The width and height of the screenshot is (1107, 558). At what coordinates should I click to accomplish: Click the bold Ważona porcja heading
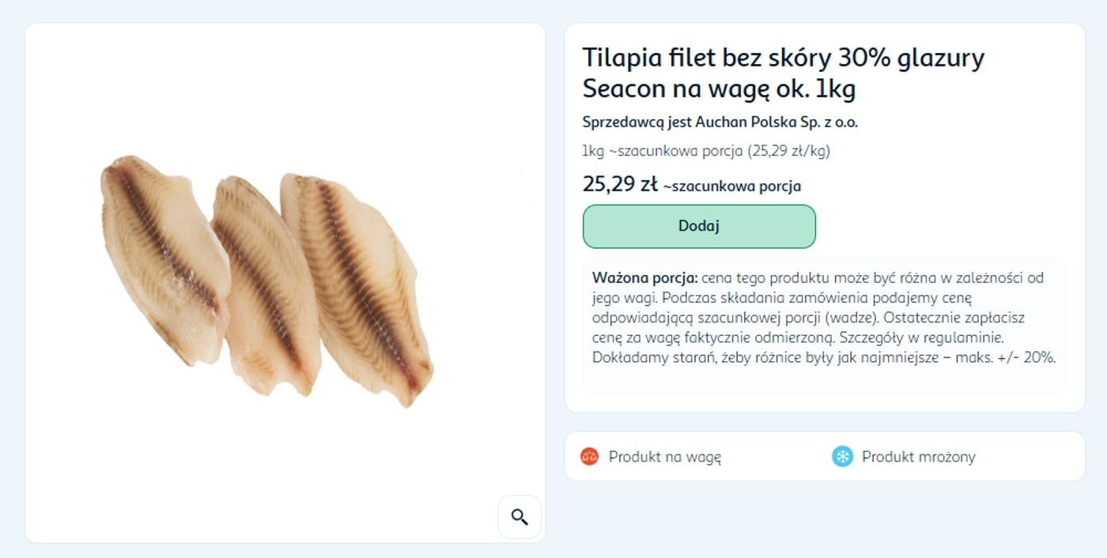644,278
